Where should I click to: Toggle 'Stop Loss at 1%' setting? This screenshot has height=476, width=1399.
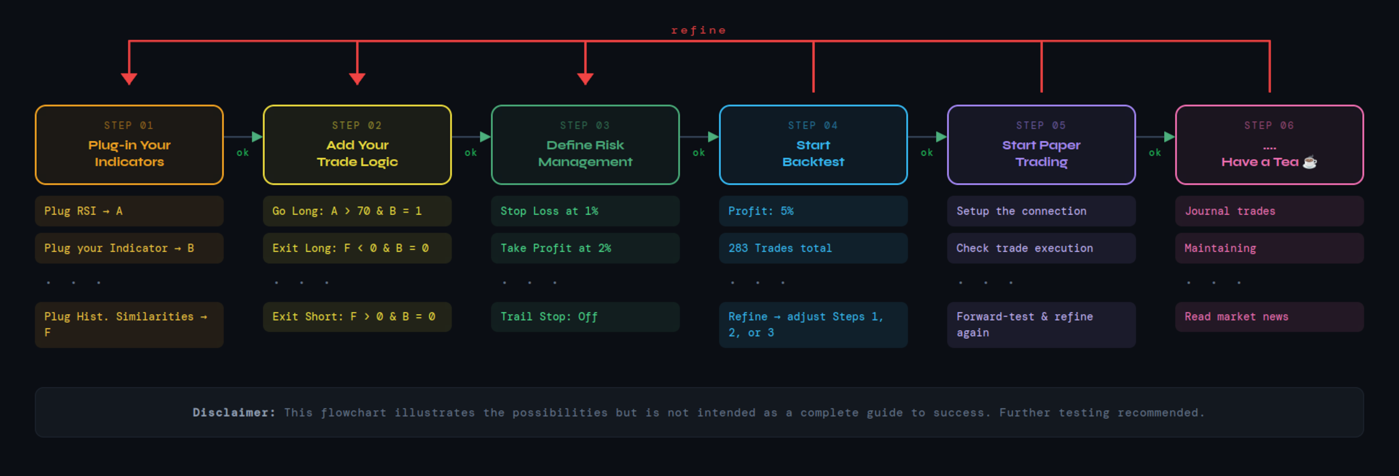[585, 211]
